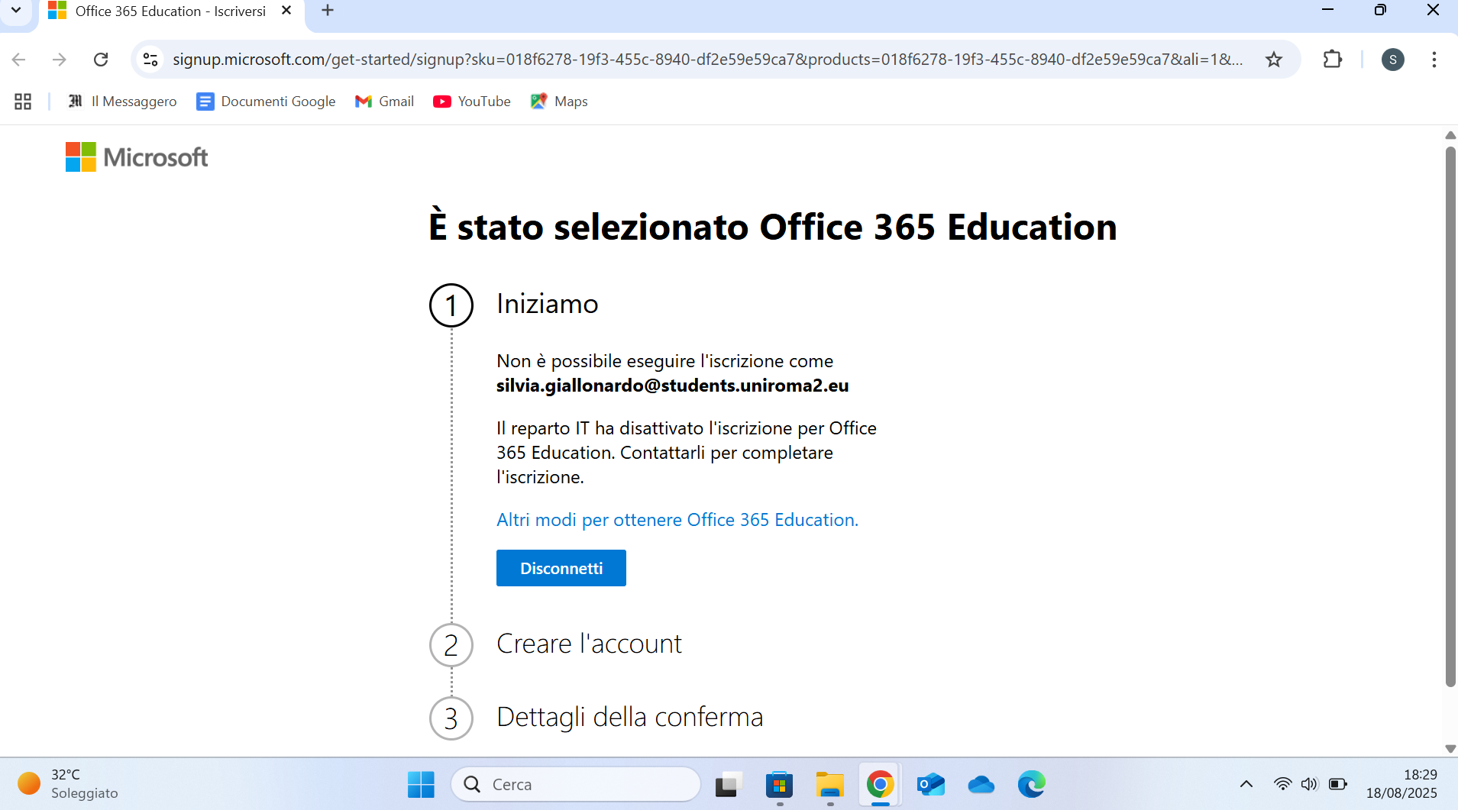Open the weather widget showing 32°C Soleggiato

(x=69, y=784)
